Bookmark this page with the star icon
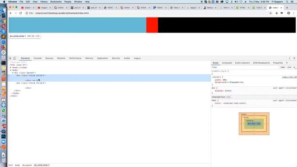The image size is (297, 167). pyautogui.click(x=271, y=13)
